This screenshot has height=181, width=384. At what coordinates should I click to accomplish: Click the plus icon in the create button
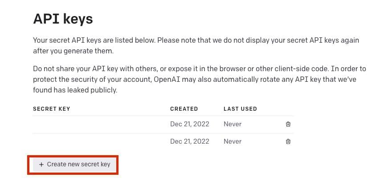point(41,165)
